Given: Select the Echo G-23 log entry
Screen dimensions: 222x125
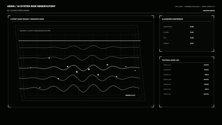Looking at the screenshot, I should (167, 94).
